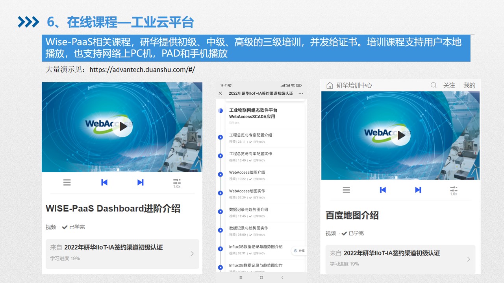Click the slide heading 在线课程—工业云平台

tap(130, 22)
